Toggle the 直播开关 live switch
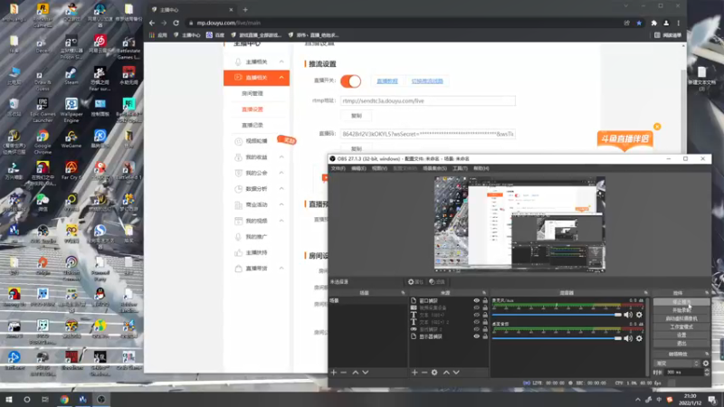 point(350,81)
